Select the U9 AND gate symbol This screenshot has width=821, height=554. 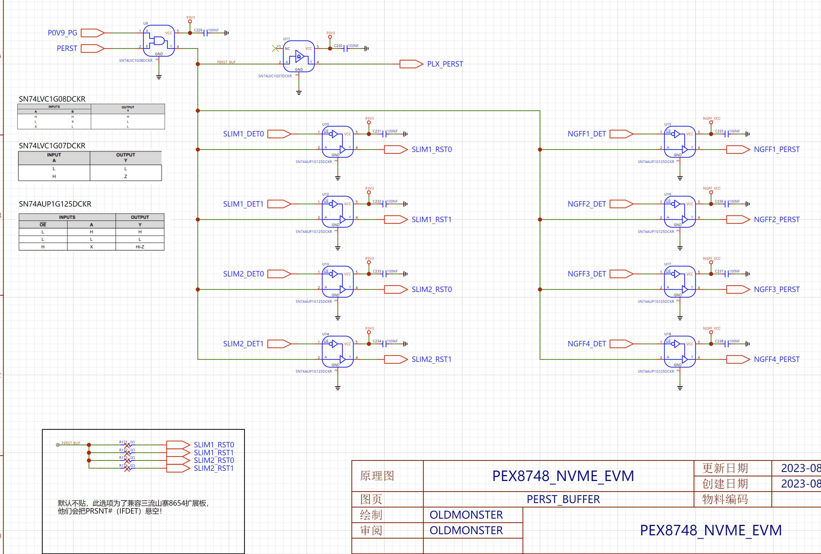click(x=159, y=40)
